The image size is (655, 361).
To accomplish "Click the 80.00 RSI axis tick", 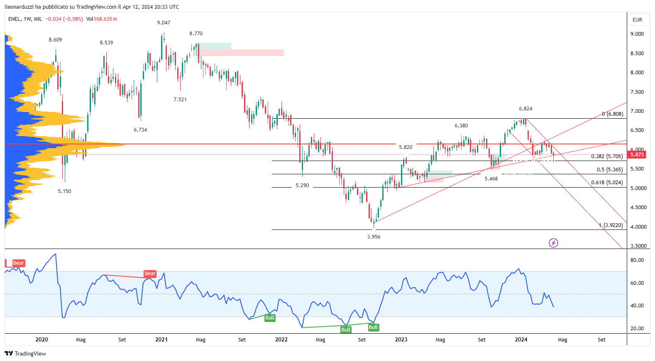I will click(637, 260).
